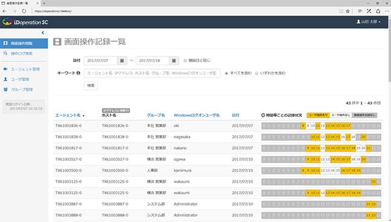Click hour 21 in the nakano row
This screenshot has width=391, height=222.
point(368,149)
